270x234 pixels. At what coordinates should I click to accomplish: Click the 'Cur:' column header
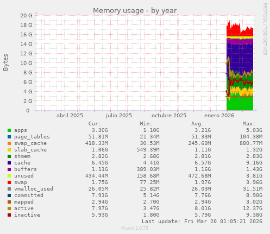(x=95, y=124)
